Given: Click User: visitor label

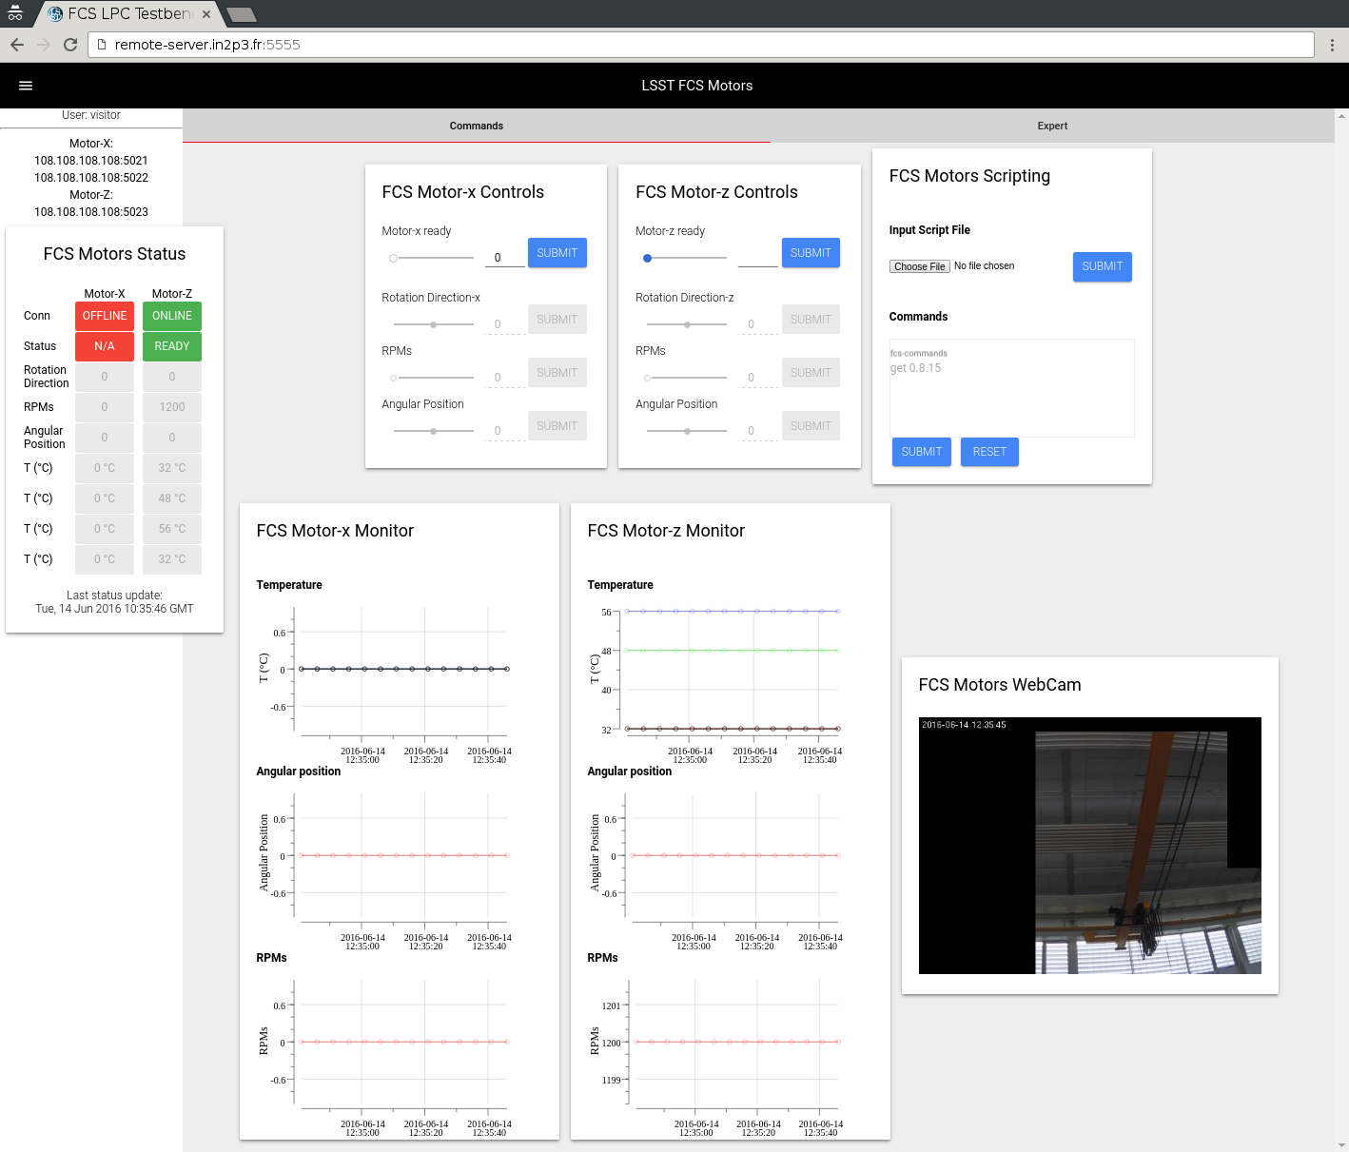Looking at the screenshot, I should click(x=91, y=115).
